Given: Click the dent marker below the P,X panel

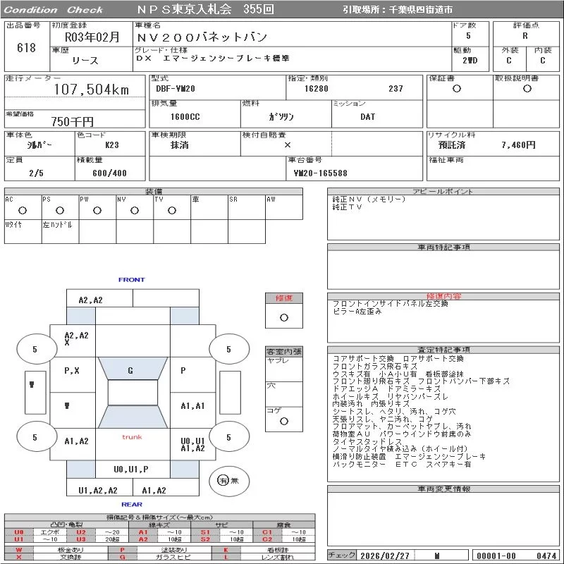Looking at the screenshot, I should tap(67, 405).
